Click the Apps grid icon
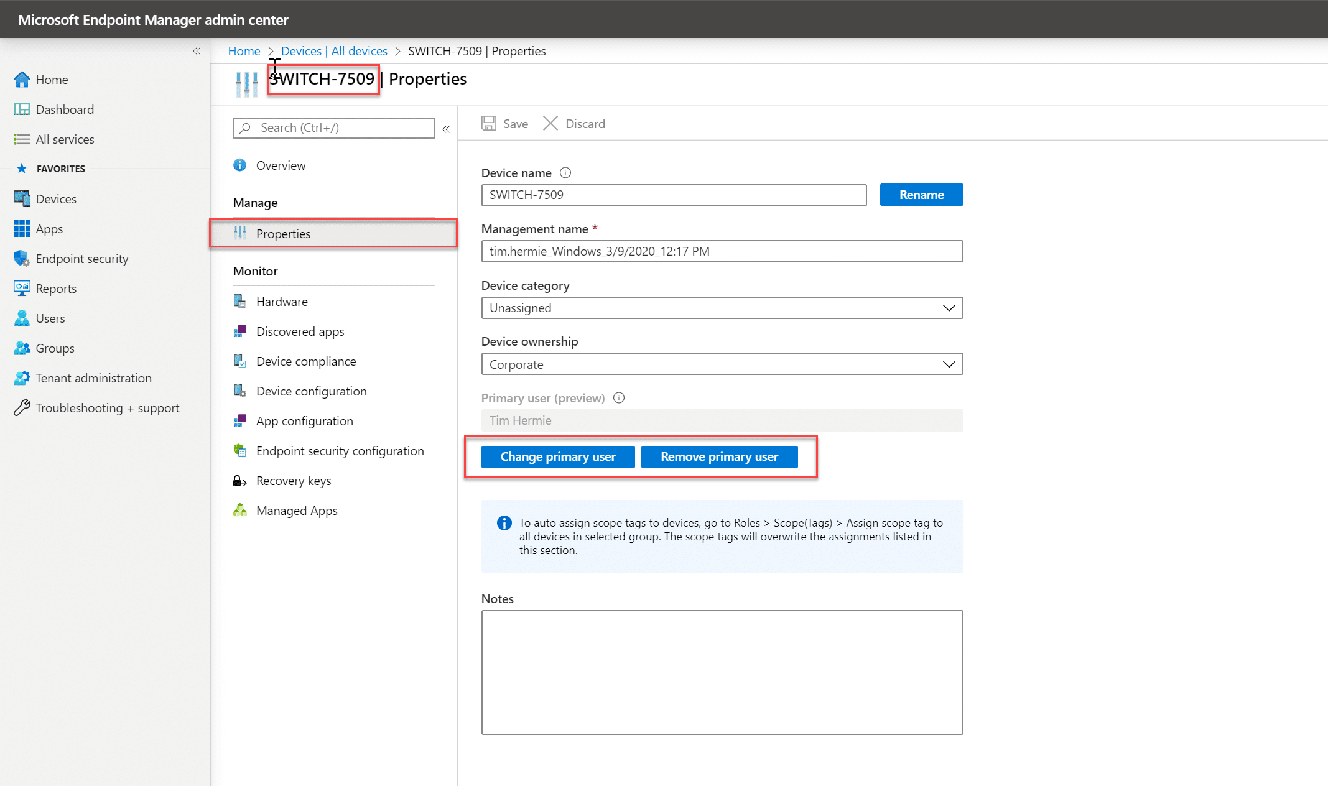Screen dimensions: 1328x786 click(x=22, y=229)
